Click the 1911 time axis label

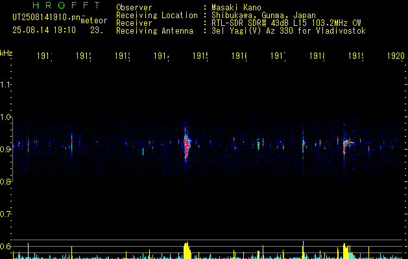pyautogui.click(x=44, y=56)
